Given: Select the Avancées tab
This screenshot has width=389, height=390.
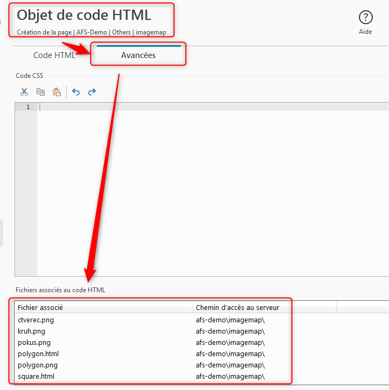Looking at the screenshot, I should click(138, 55).
